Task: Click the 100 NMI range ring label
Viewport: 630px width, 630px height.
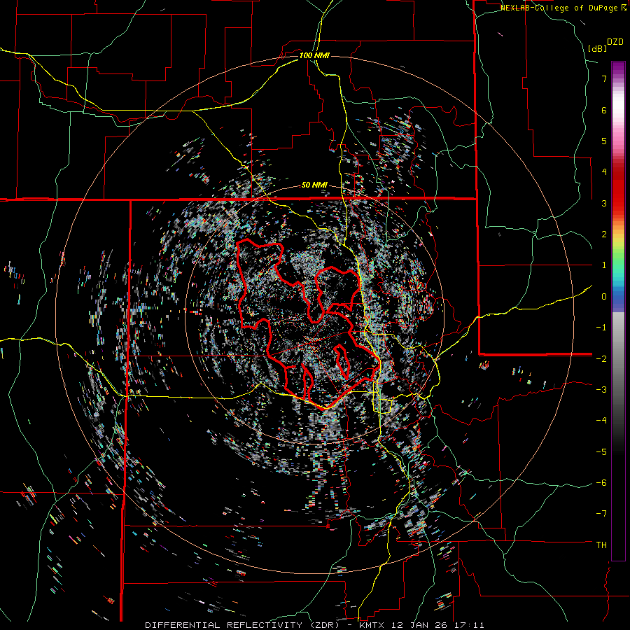Action: click(314, 55)
